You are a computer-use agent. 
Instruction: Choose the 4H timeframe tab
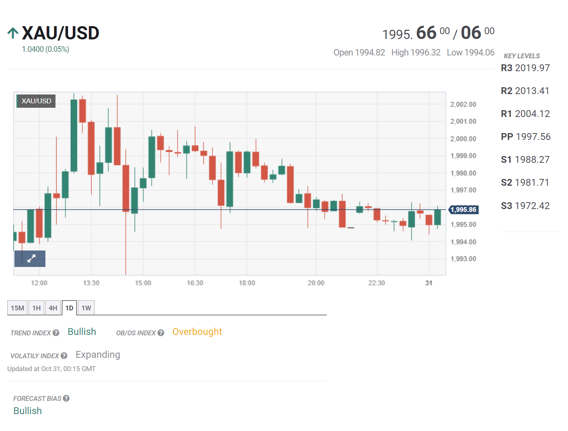pyautogui.click(x=53, y=308)
